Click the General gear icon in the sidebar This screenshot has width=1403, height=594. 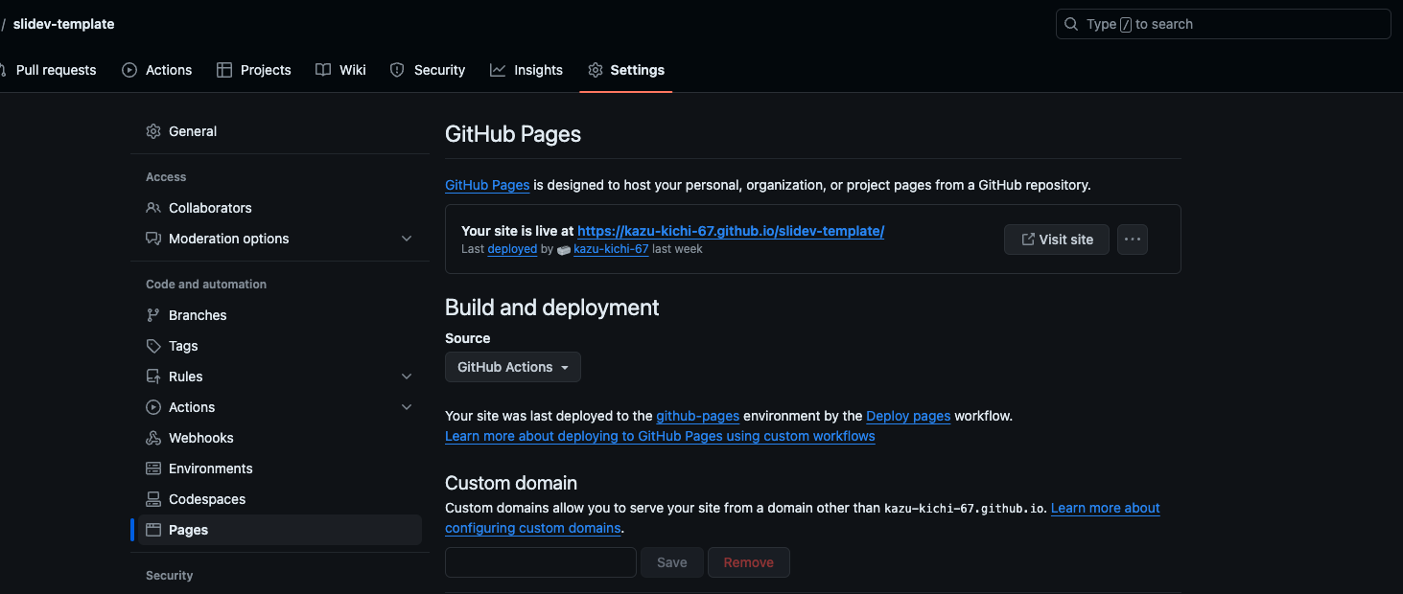point(153,131)
